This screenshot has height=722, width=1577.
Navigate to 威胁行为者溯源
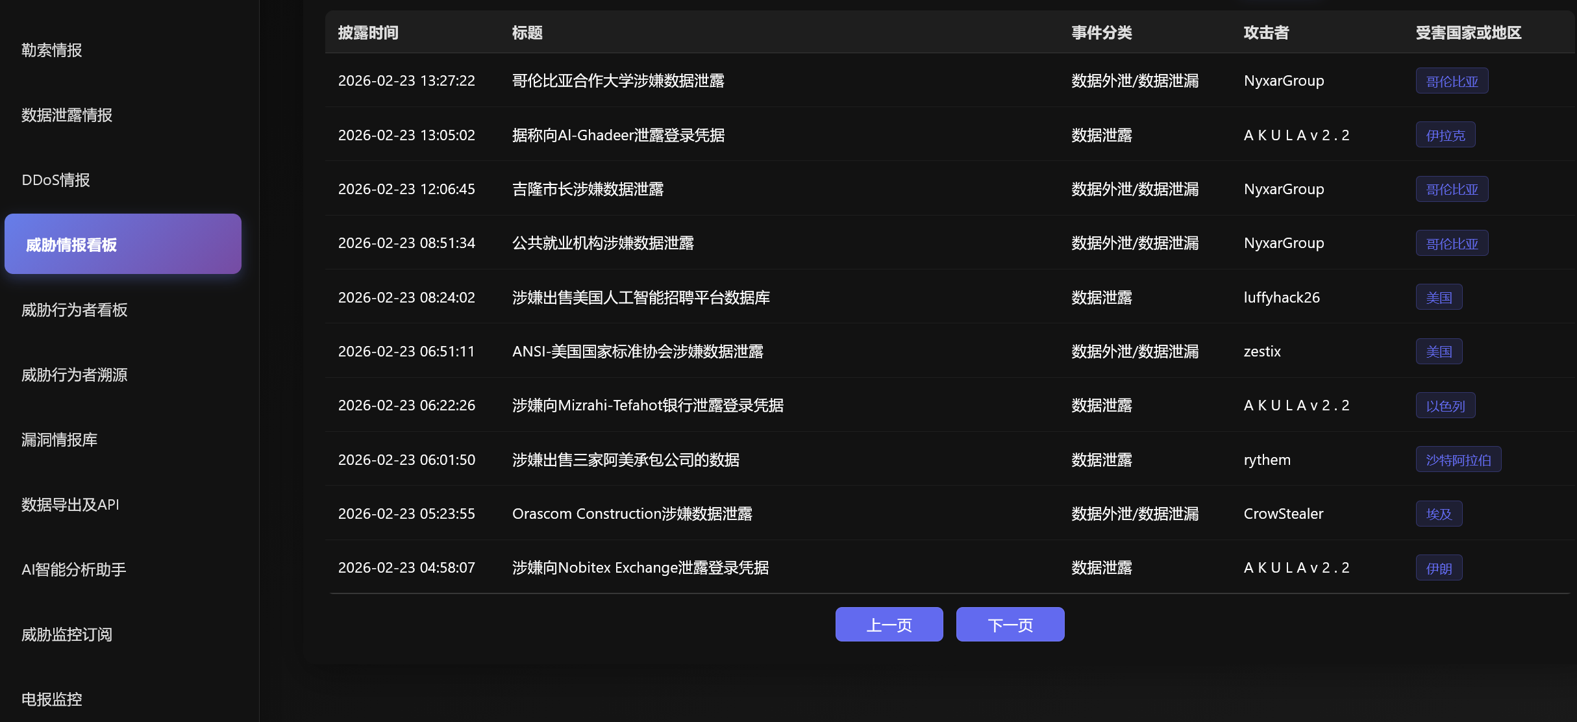pos(74,375)
